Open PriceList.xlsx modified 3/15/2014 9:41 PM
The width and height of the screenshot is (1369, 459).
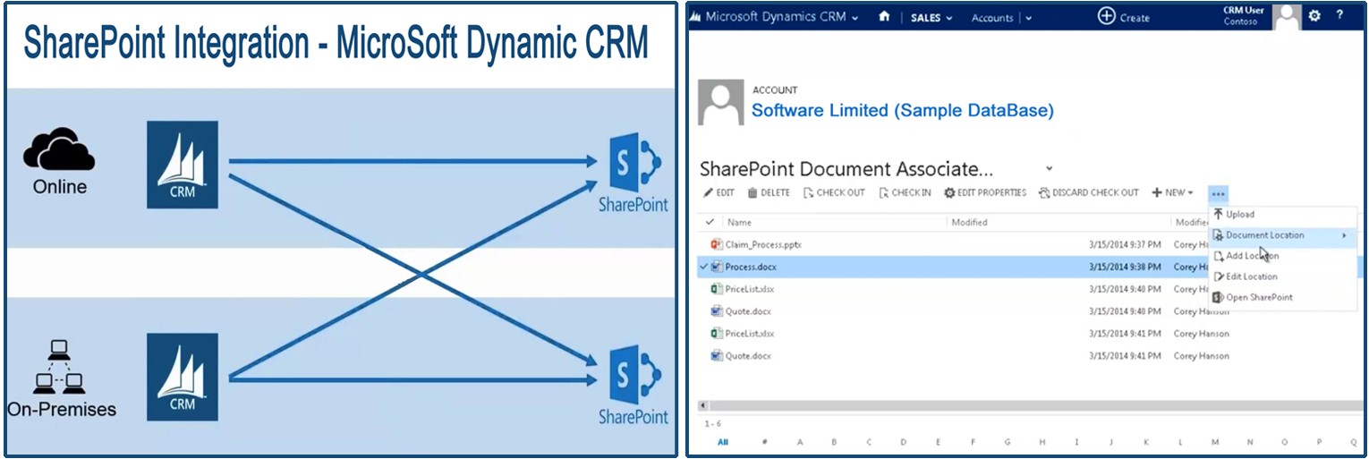750,334
